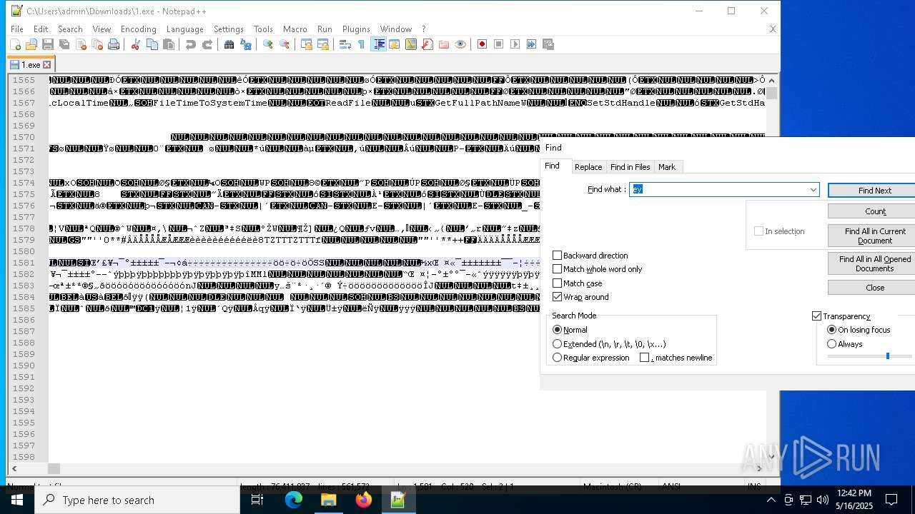Toggle the Transparency checkbox

point(817,316)
